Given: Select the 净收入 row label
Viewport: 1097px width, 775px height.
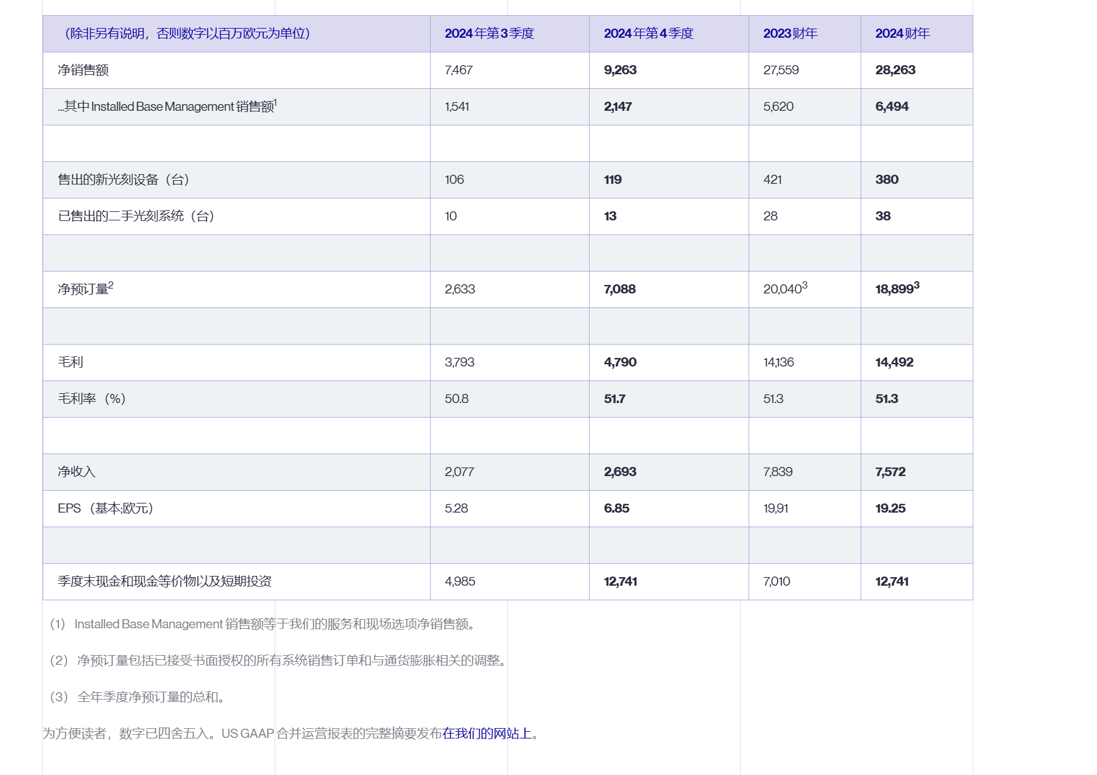Looking at the screenshot, I should (x=77, y=472).
